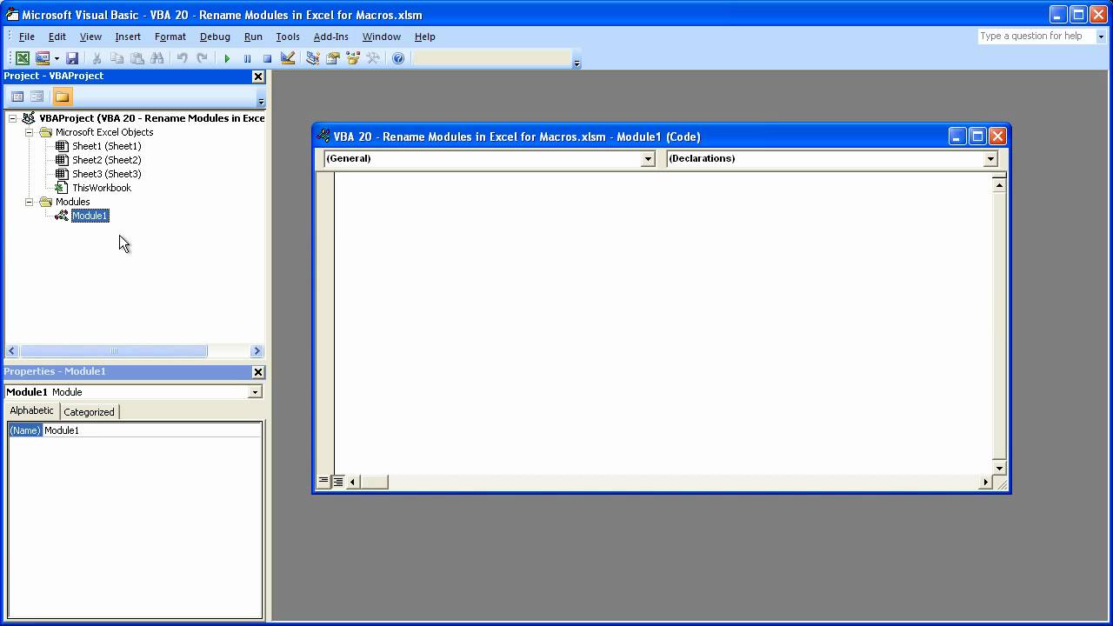Open the Window menu
This screenshot has width=1113, height=626.
[x=381, y=37]
